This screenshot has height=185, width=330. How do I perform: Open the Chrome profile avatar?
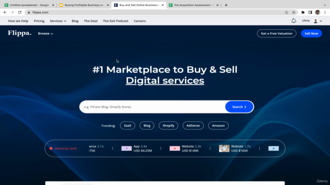318,12
